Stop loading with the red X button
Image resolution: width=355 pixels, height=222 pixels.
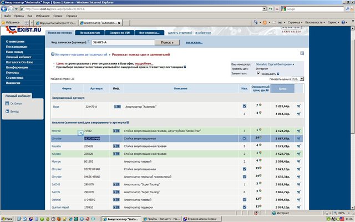(x=277, y=9)
